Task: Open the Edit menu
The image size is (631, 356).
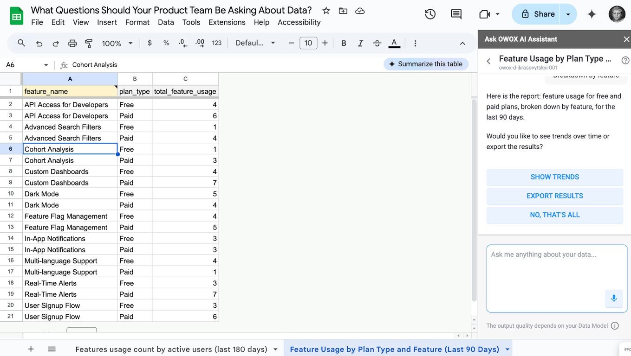Action: pyautogui.click(x=58, y=22)
